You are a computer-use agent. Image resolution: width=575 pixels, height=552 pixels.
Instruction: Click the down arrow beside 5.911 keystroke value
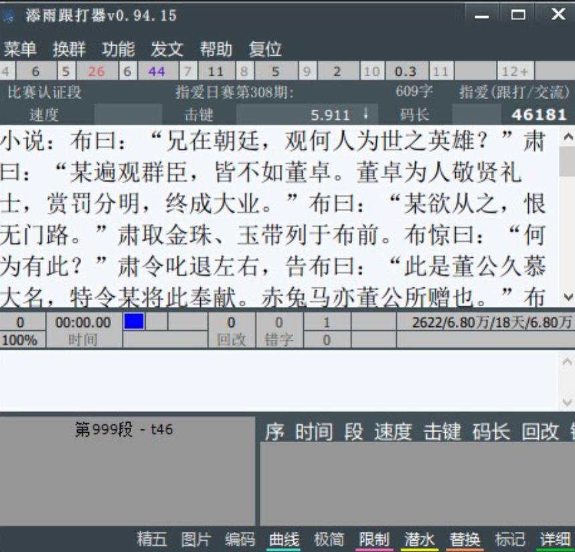[x=366, y=114]
